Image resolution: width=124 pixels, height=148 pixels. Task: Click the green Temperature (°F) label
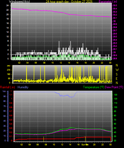[x=94, y=87]
